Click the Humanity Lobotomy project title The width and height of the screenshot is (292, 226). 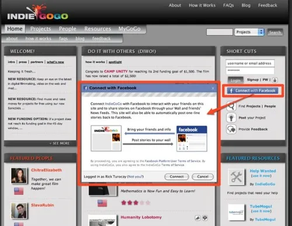(141, 217)
